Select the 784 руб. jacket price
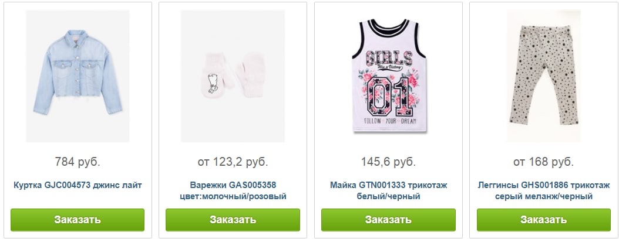Screen dimensions: 619x239 (78, 162)
